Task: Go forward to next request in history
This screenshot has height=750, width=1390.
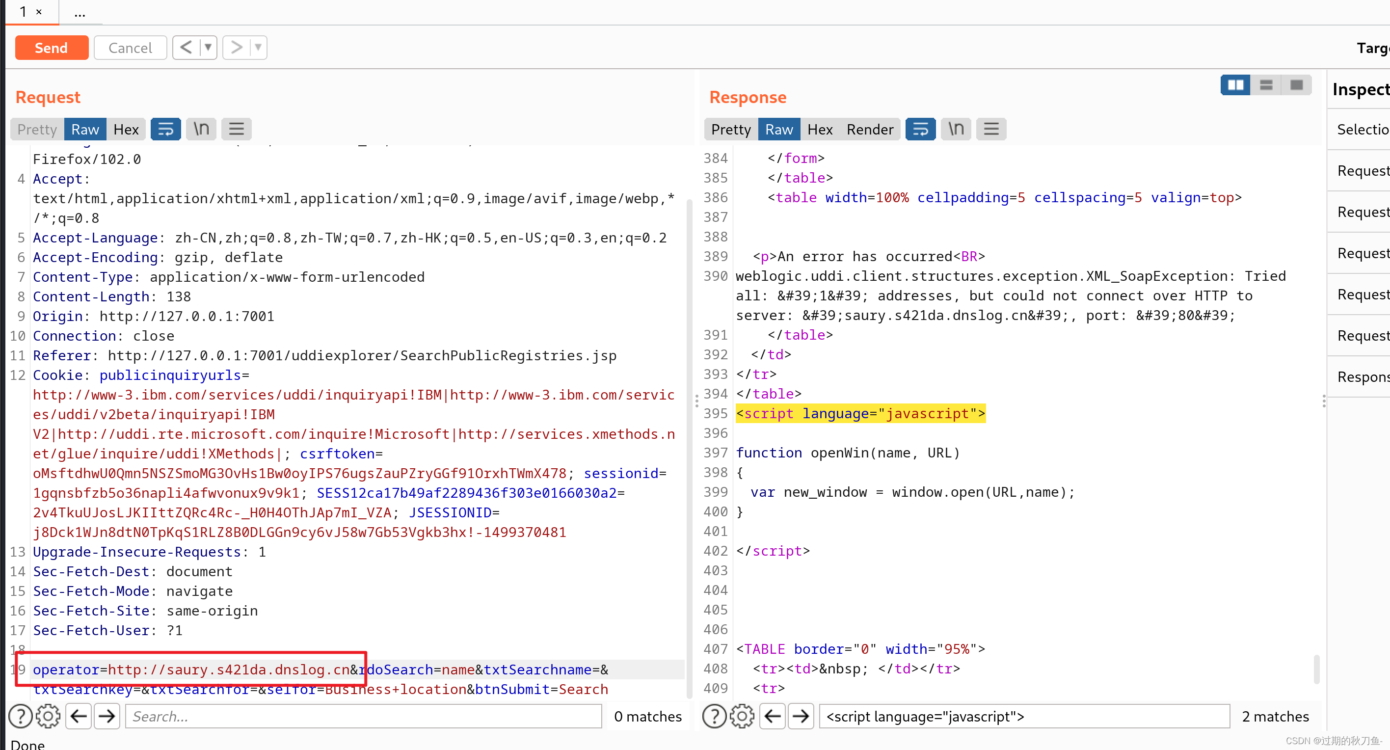Action: [x=236, y=48]
